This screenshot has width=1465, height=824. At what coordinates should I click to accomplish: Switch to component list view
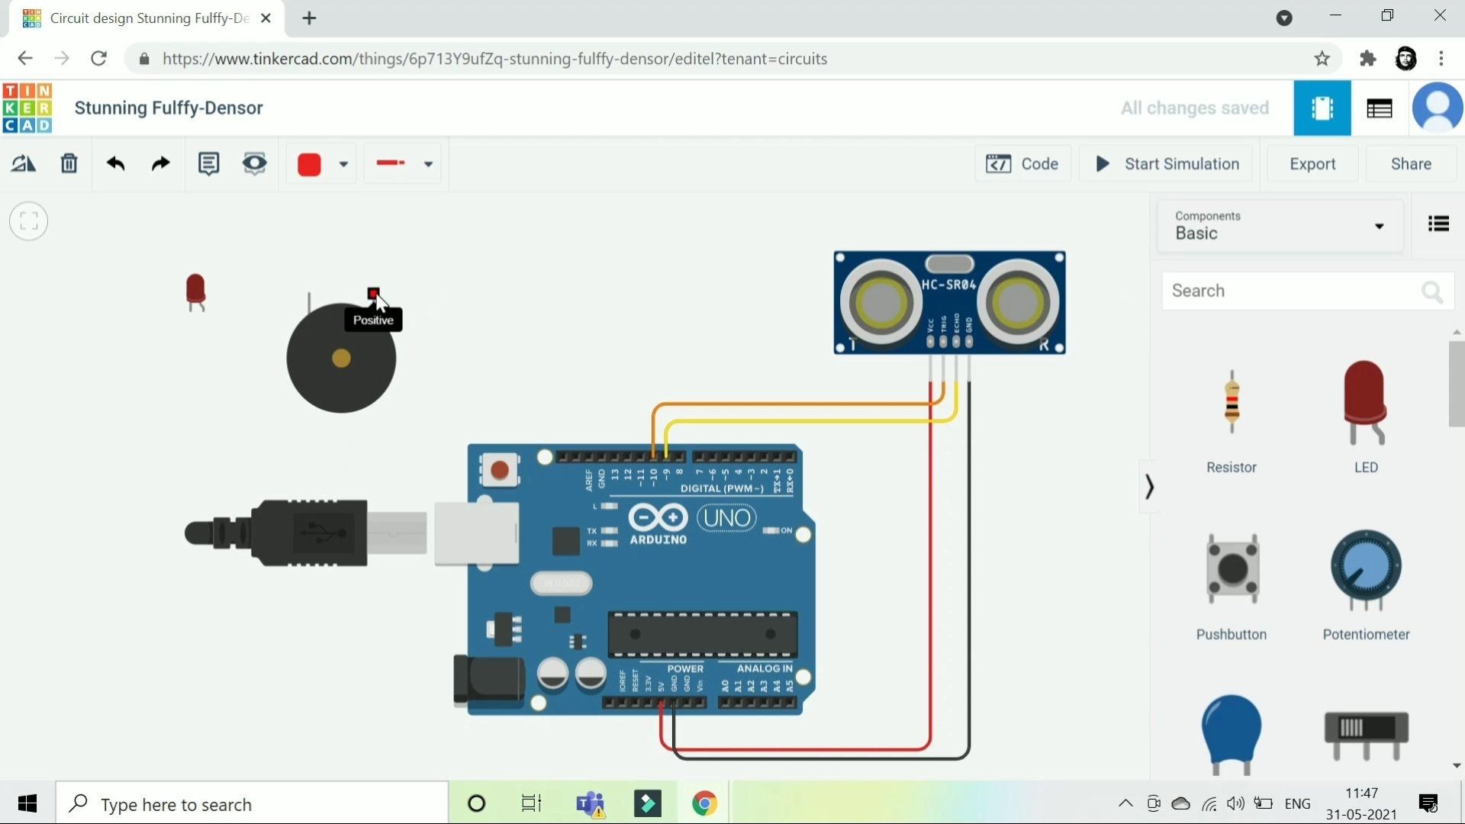(x=1438, y=222)
